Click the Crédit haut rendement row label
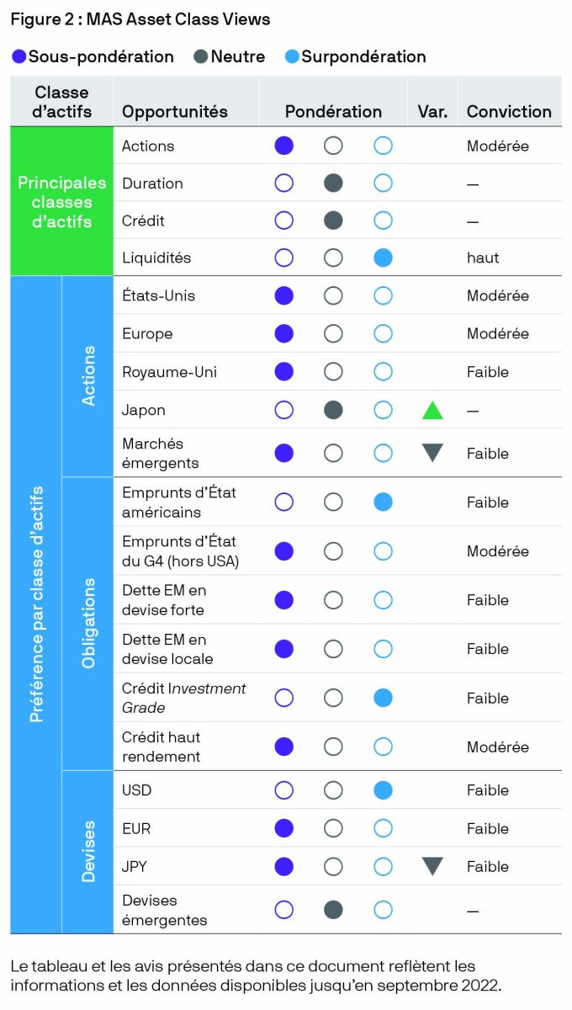Image resolution: width=572 pixels, height=1010 pixels. coord(162,747)
